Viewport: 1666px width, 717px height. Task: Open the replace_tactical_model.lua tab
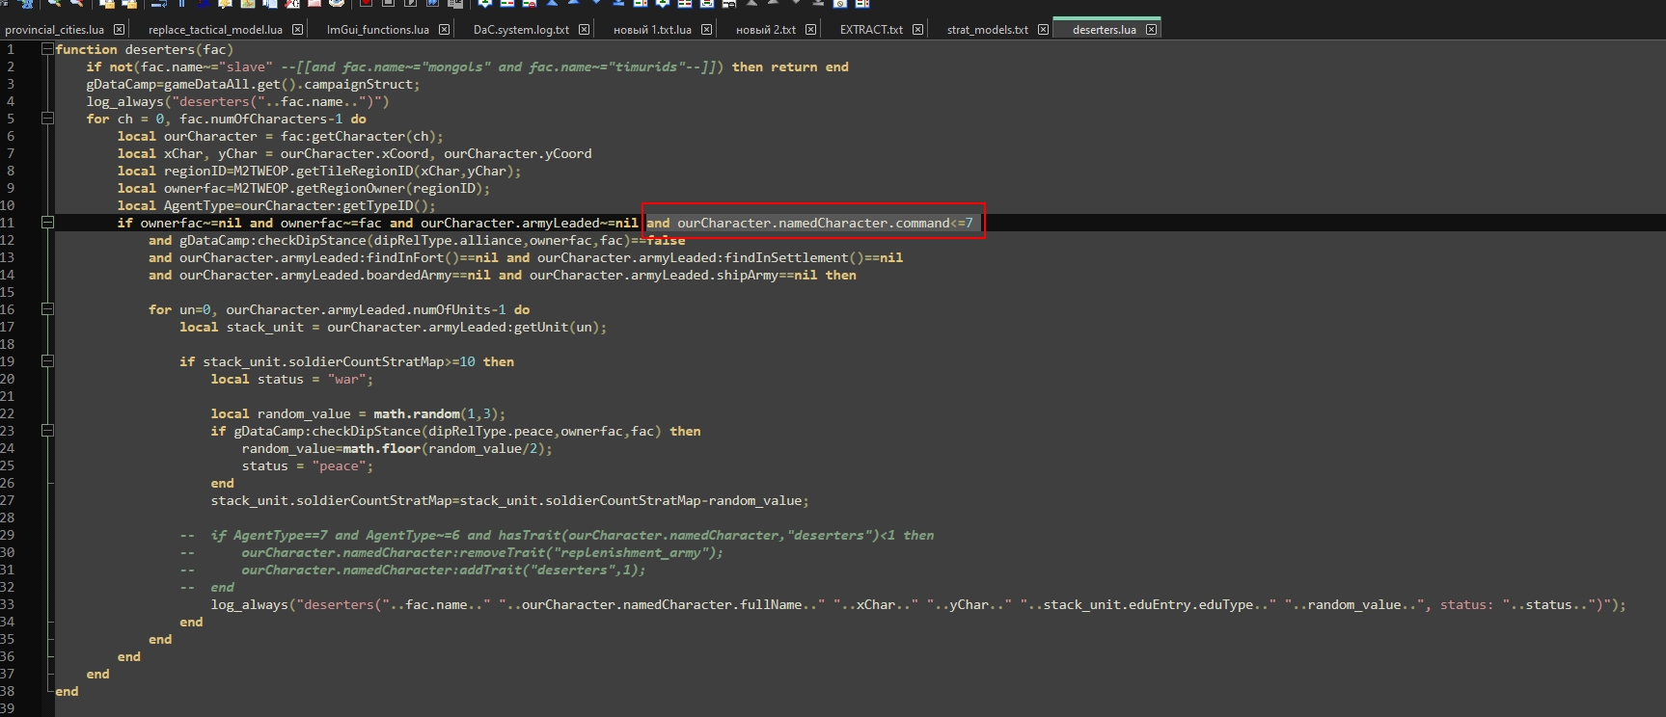tap(214, 30)
